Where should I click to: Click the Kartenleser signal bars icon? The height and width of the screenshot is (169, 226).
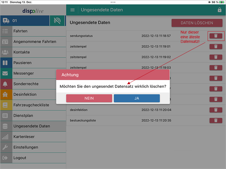tap(5, 137)
